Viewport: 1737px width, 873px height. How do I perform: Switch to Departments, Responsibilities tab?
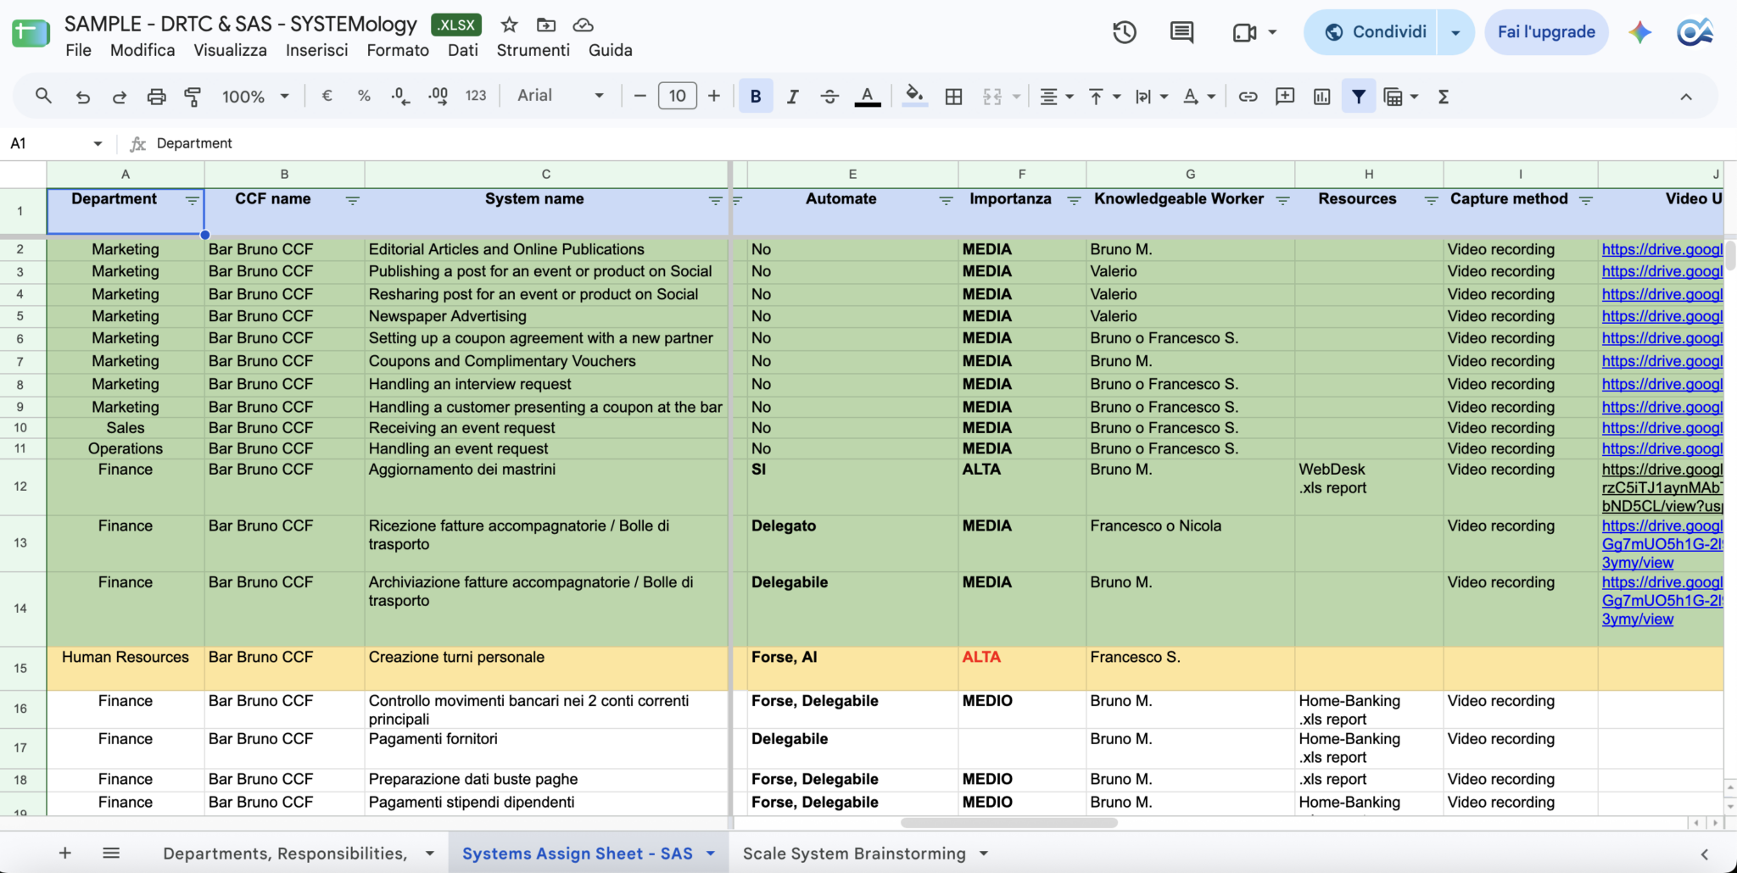(x=285, y=854)
